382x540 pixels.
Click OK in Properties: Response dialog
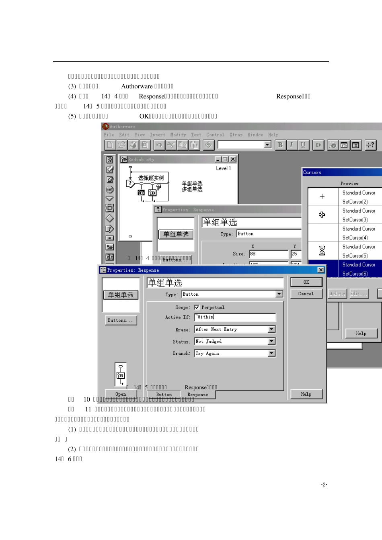(x=306, y=282)
